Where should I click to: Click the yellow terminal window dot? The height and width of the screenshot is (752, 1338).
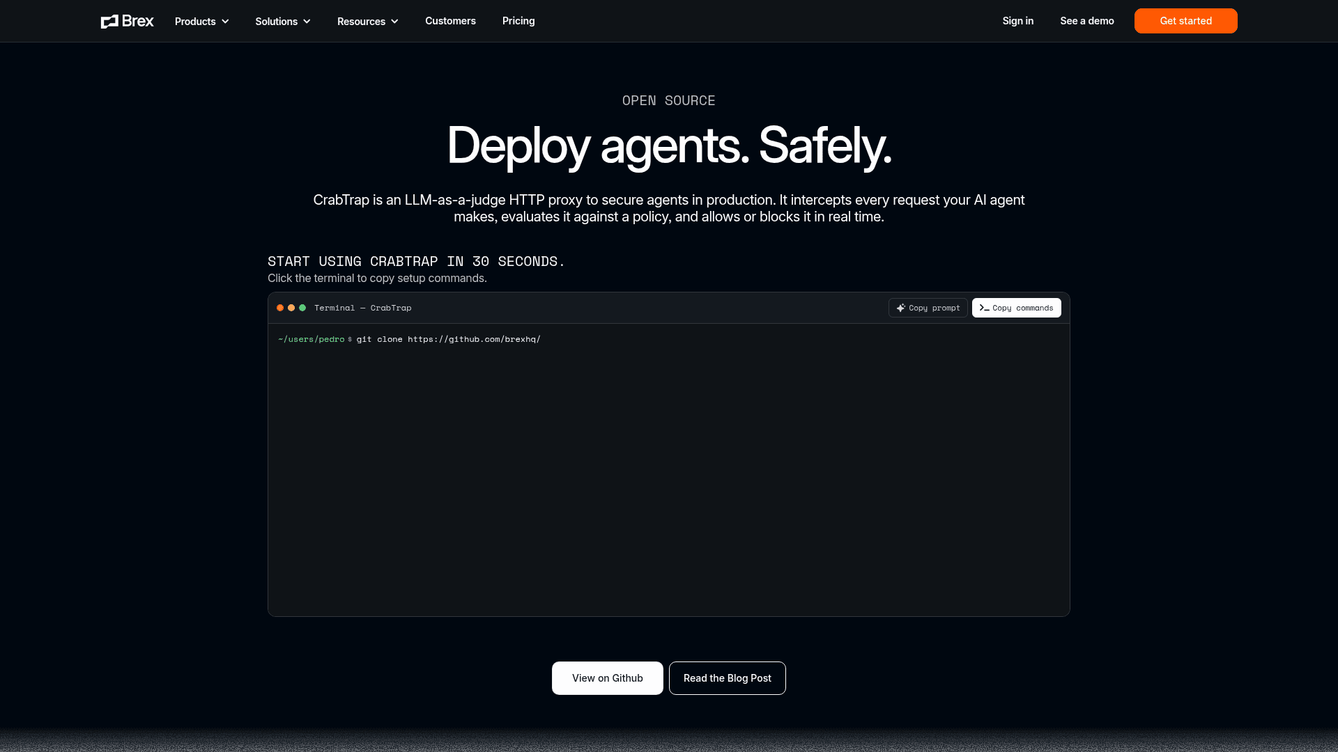[x=291, y=308]
